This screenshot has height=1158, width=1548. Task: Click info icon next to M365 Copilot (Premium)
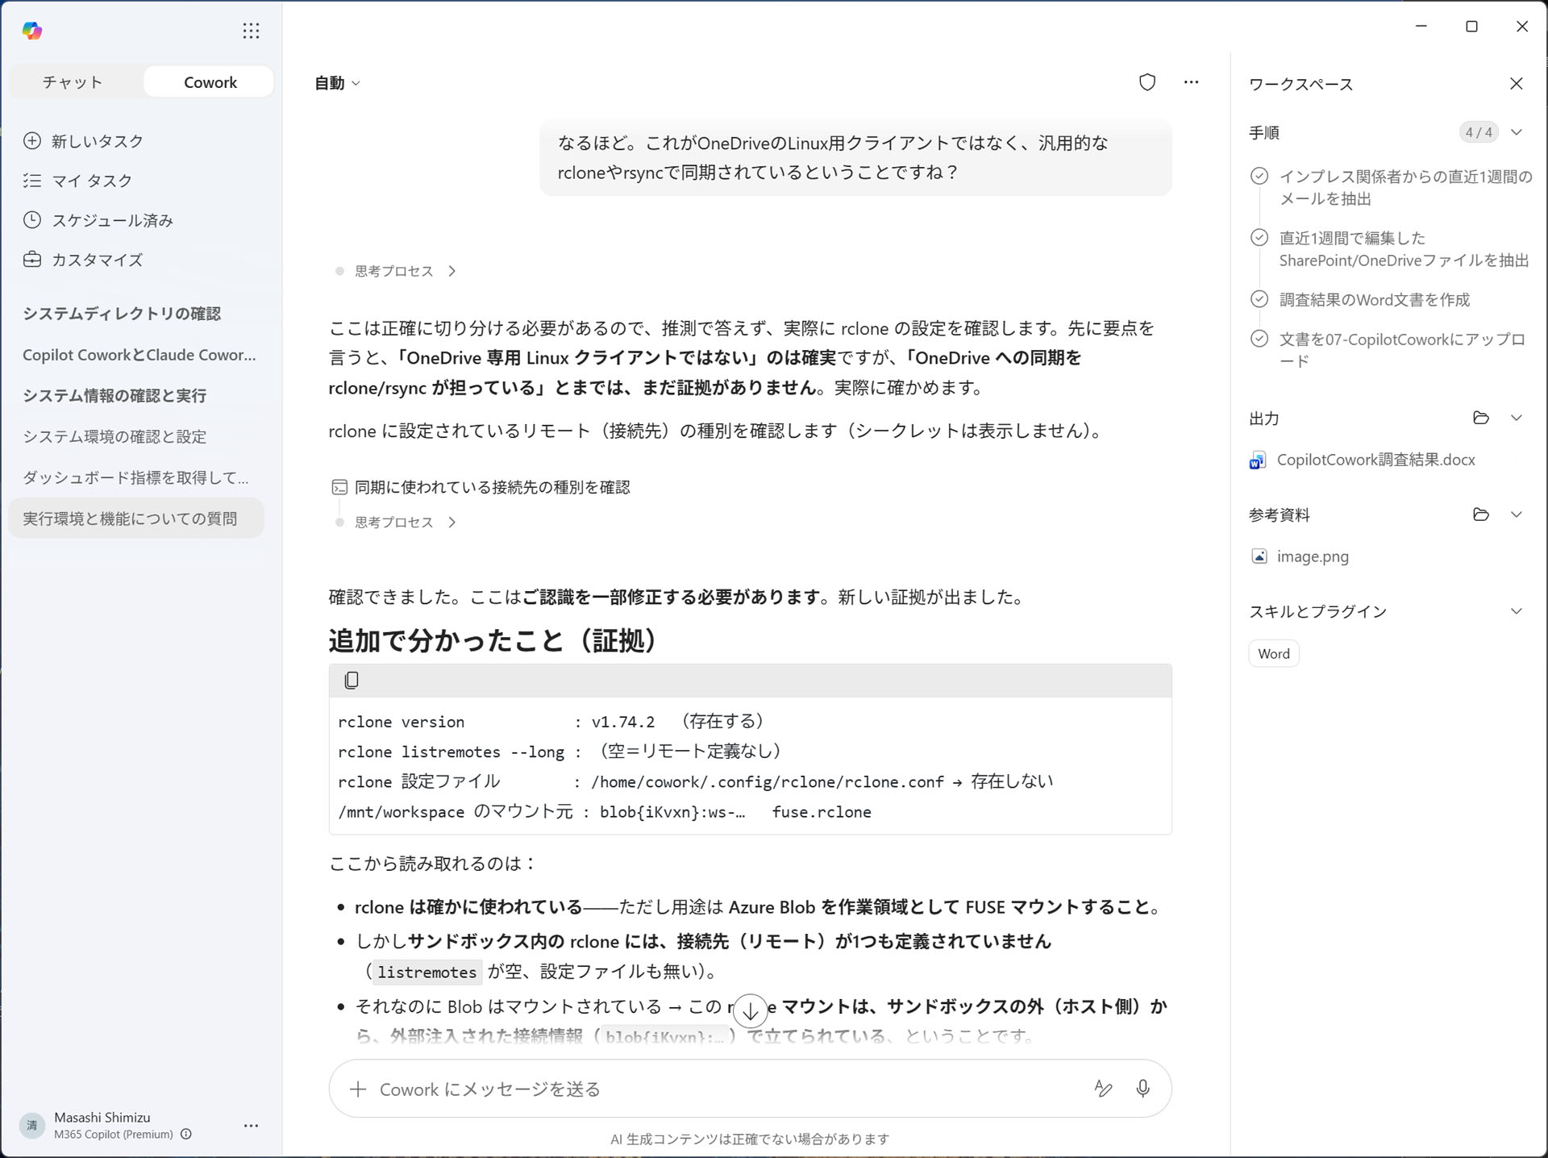coord(186,1134)
